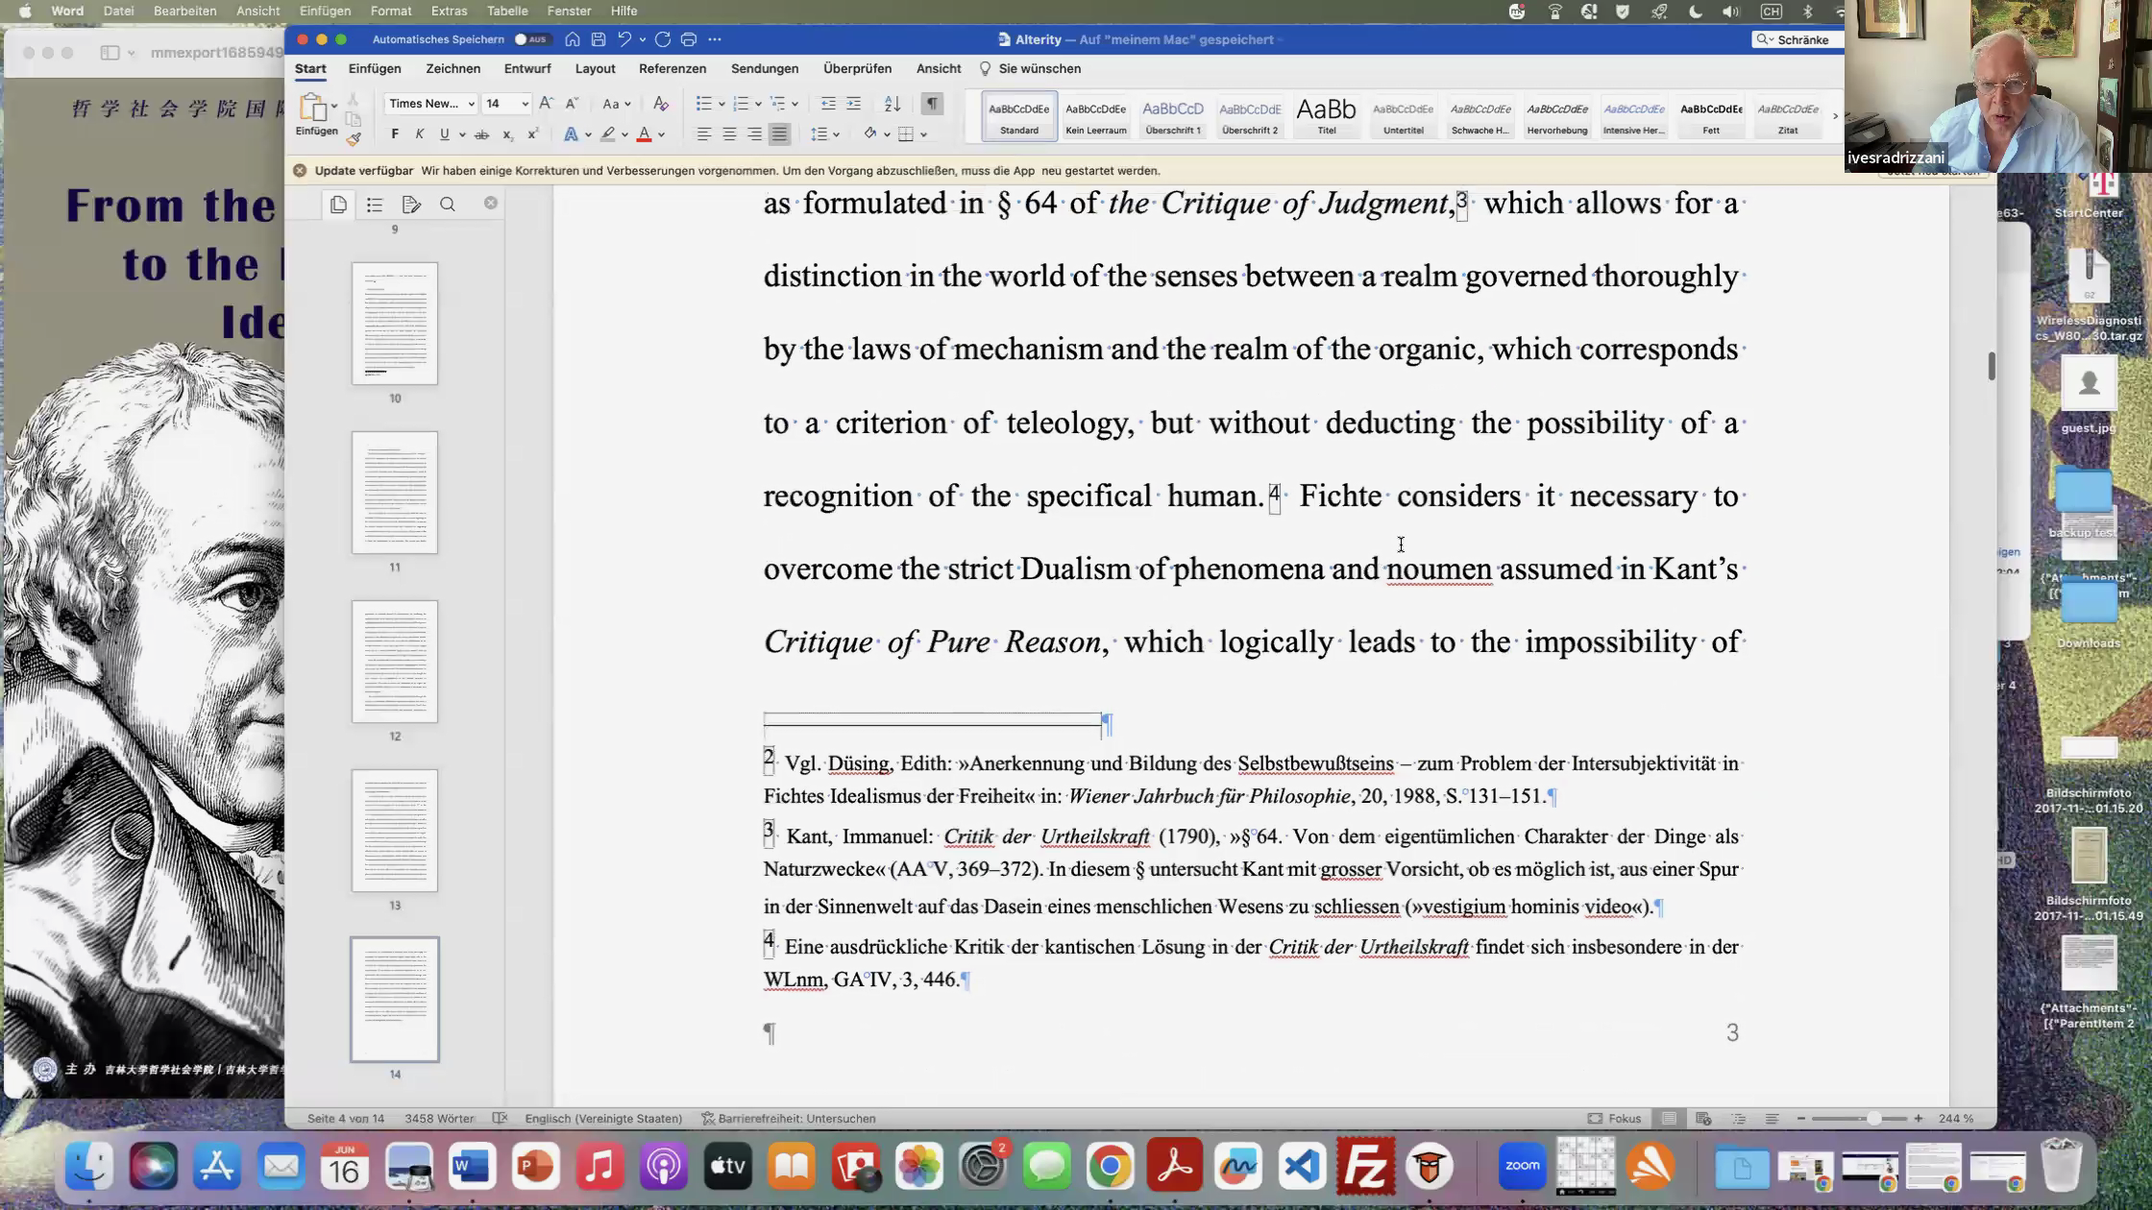Toggle justified text alignment

(779, 134)
